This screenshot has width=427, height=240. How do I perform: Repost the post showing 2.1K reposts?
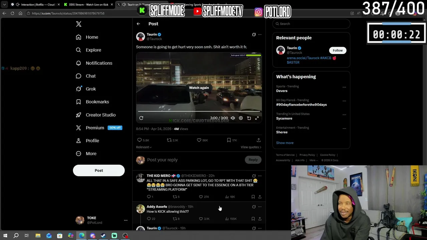169,140
